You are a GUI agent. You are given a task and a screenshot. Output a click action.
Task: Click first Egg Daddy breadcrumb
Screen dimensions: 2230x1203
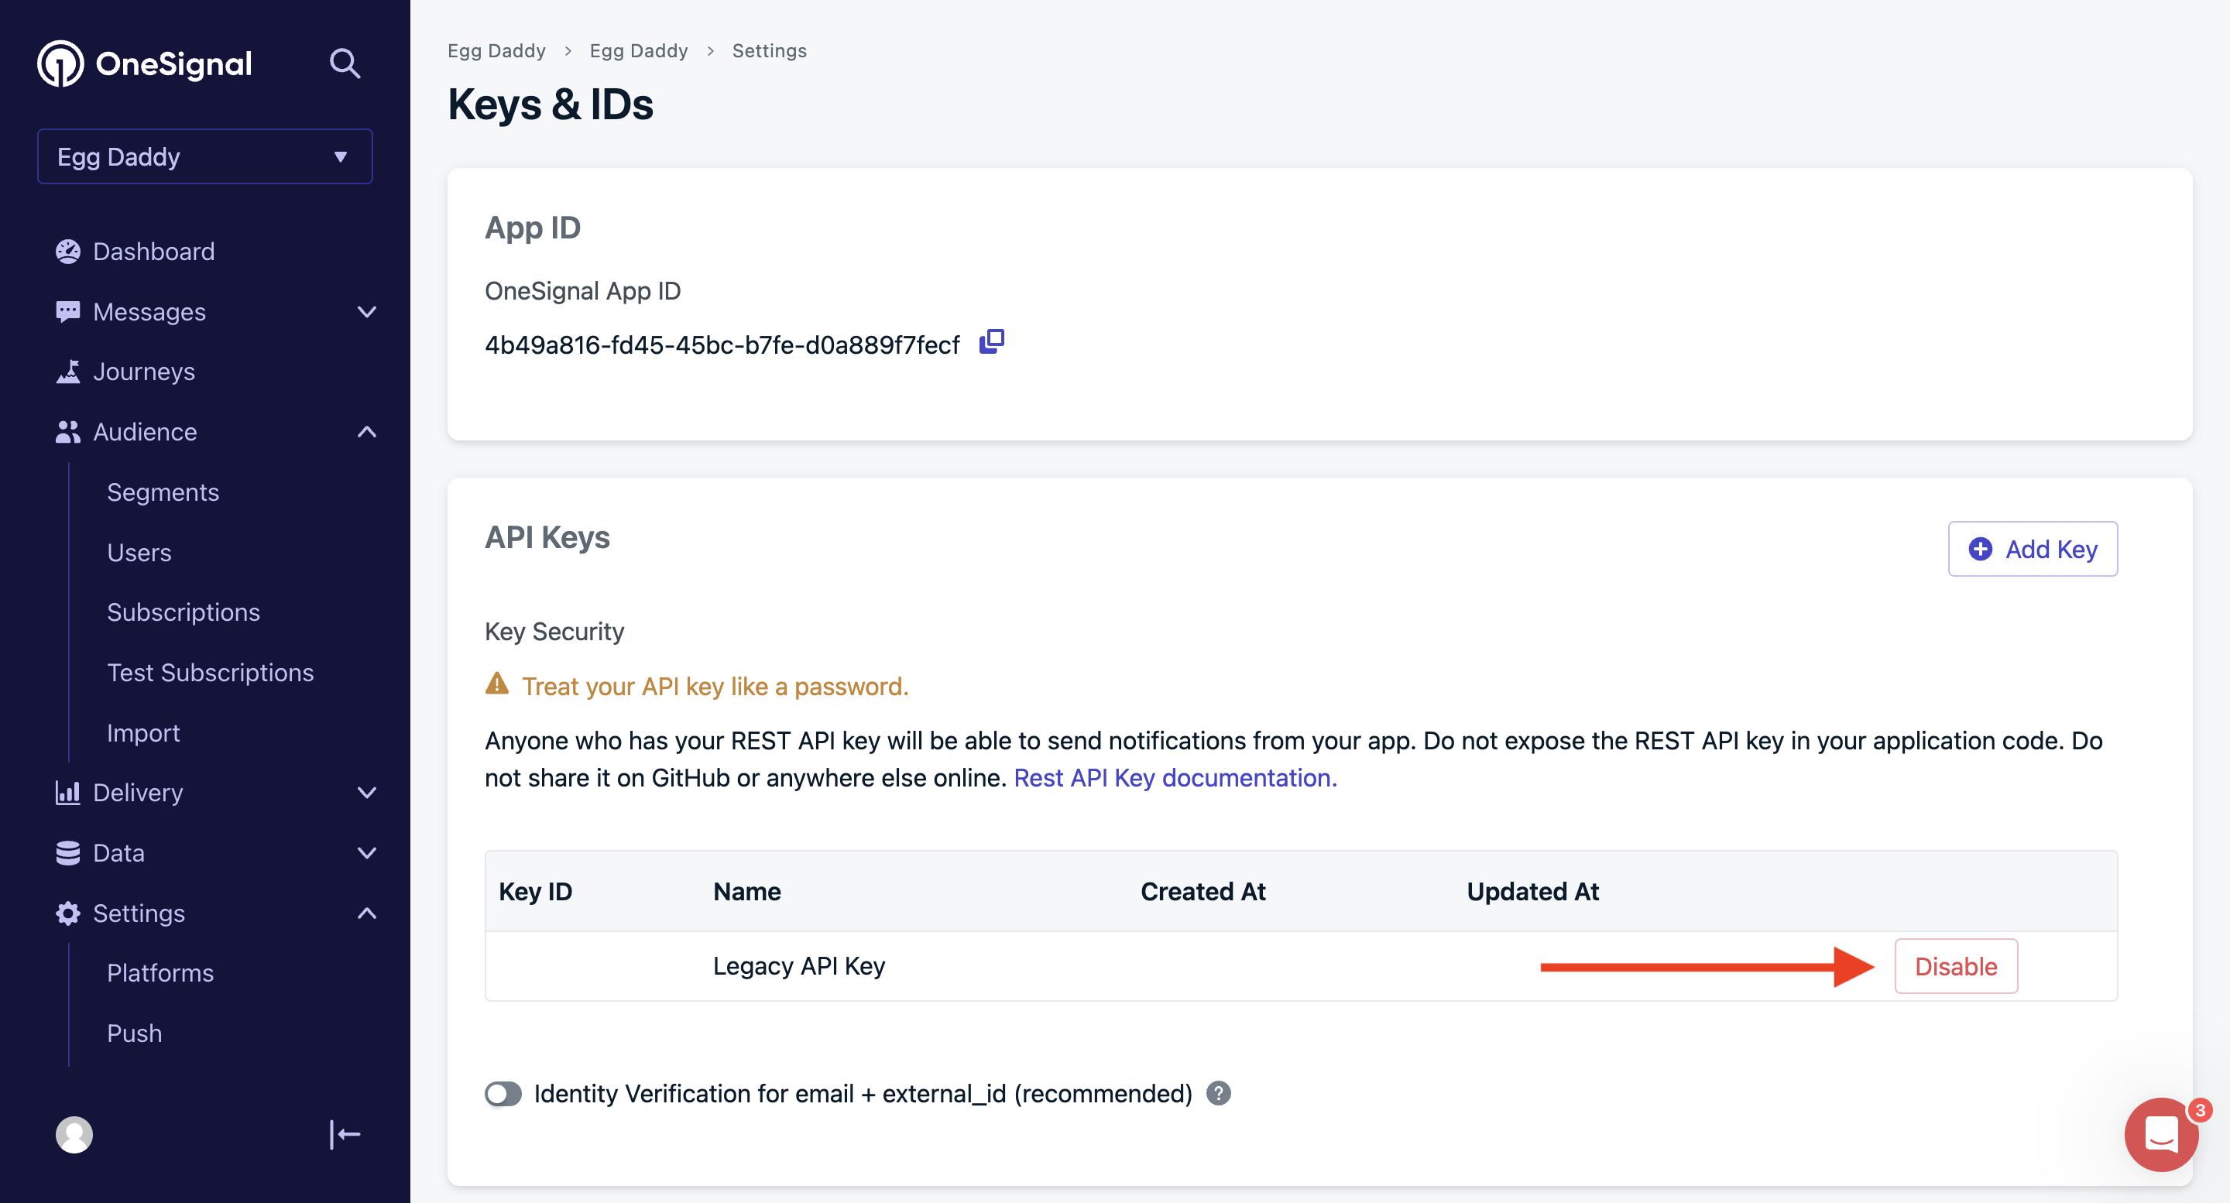[x=497, y=51]
